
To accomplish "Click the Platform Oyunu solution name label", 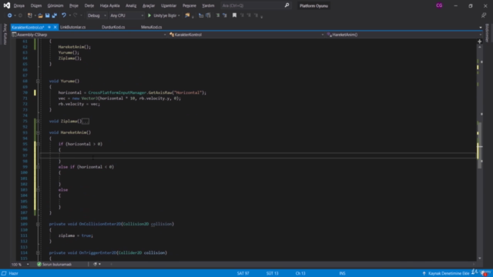I will point(314,5).
